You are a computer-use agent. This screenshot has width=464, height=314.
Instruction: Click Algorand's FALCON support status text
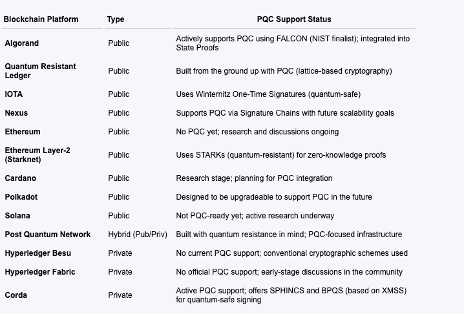click(x=293, y=43)
